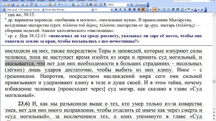
Task: Expand the highlight color dropdown arrow
Action: (192, 10)
